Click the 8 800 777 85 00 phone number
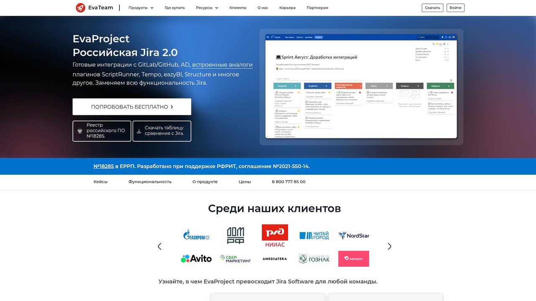536x301 pixels. [289, 181]
